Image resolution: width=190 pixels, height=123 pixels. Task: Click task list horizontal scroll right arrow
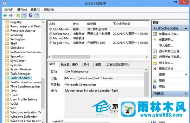click(147, 57)
